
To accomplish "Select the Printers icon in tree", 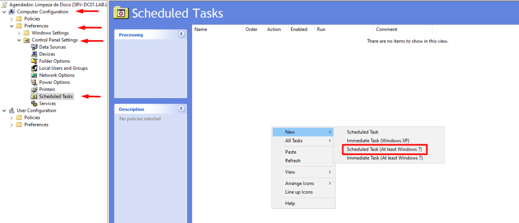I will [x=34, y=90].
